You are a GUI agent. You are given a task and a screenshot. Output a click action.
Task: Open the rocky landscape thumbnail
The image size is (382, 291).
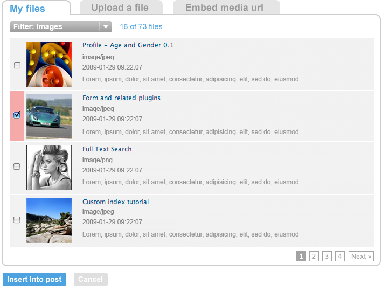[x=49, y=220]
